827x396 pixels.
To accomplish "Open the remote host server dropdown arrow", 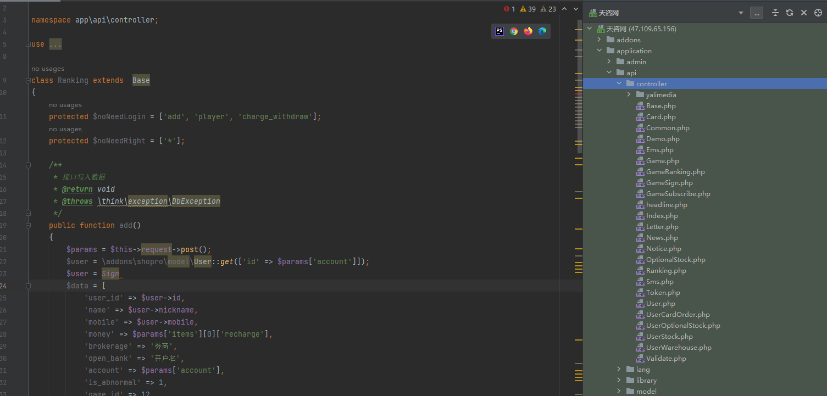I will 741,13.
